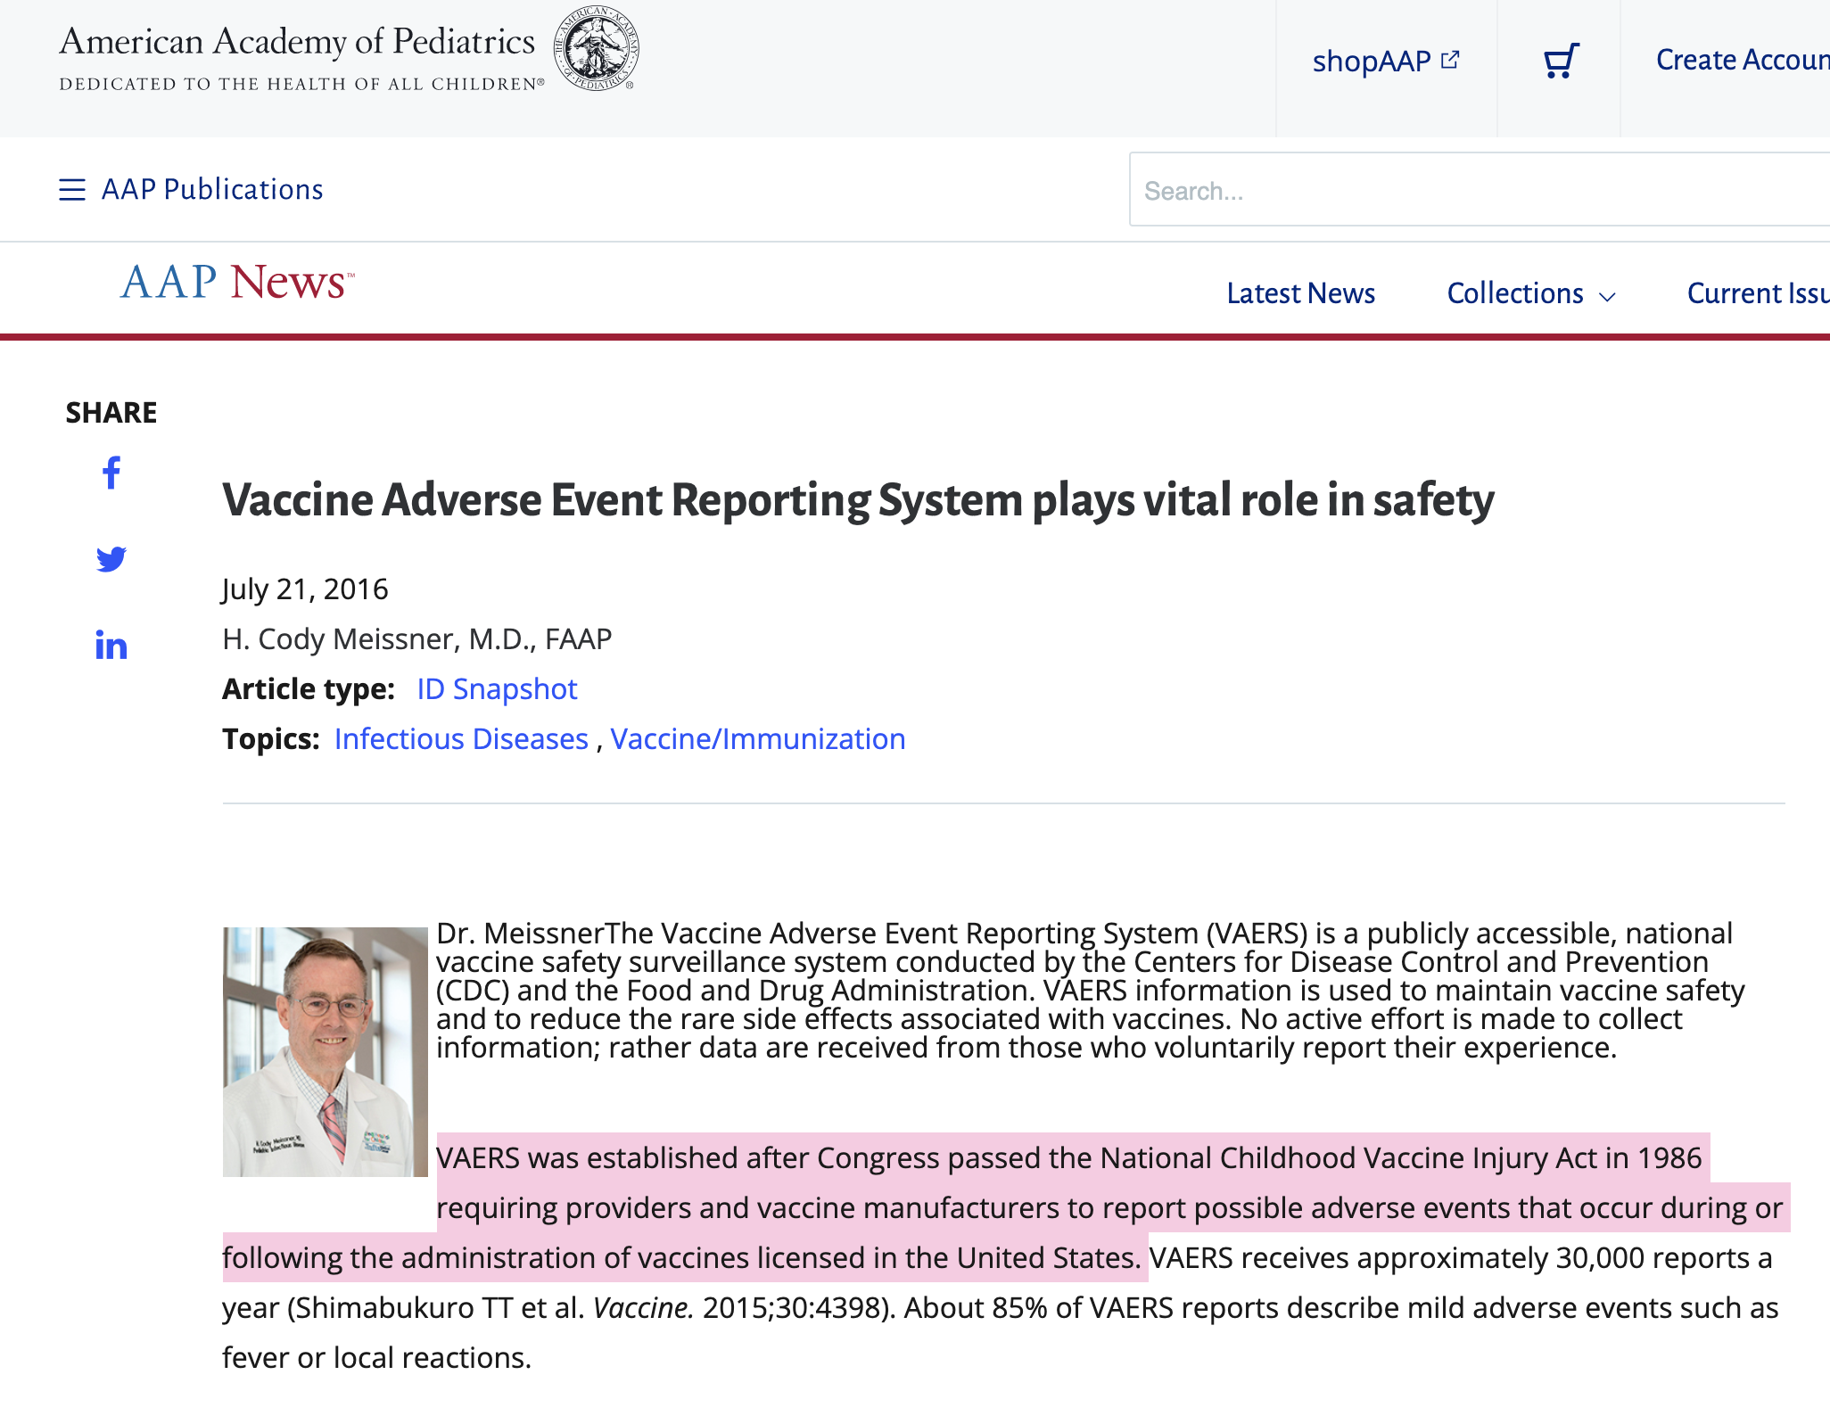Open the ID Snapshot article type link
The height and width of the screenshot is (1416, 1830).
[x=497, y=689]
